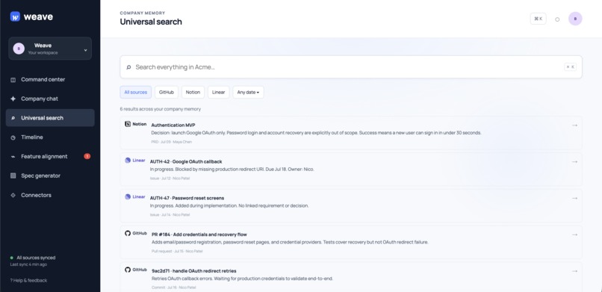Click the Blocked by missing production redirect URI description
Image resolution: width=602 pixels, height=292 pixels.
tap(232, 170)
